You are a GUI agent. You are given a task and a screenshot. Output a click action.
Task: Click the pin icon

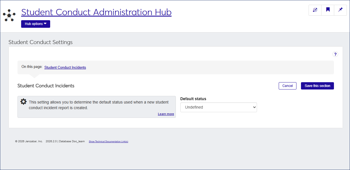click(x=340, y=10)
